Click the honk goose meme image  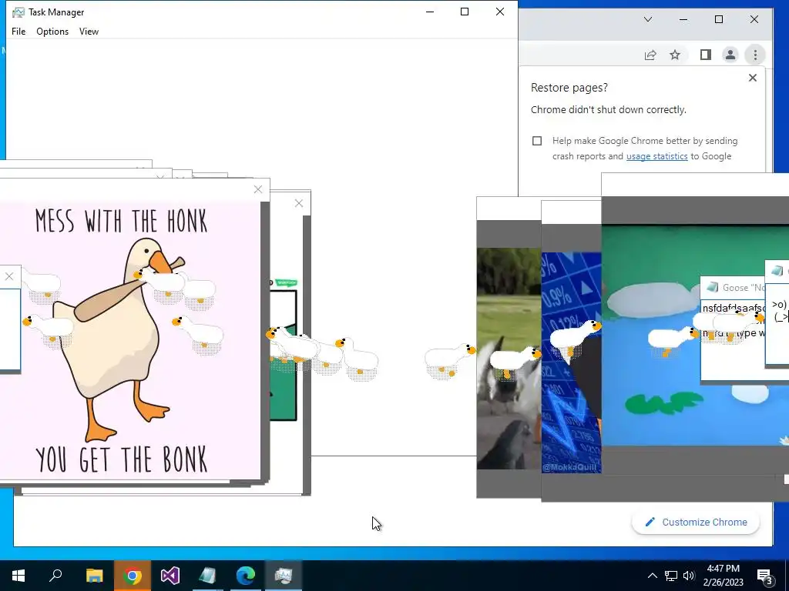pyautogui.click(x=129, y=341)
